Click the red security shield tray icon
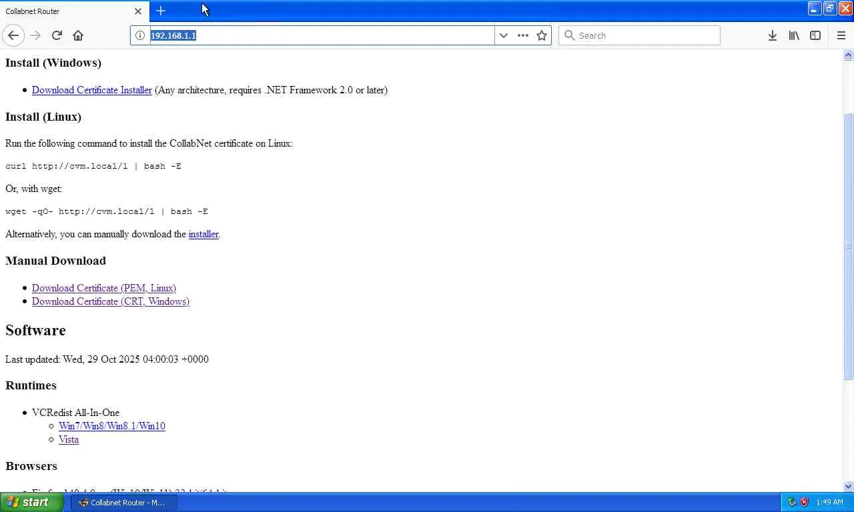The image size is (854, 512). pos(804,502)
